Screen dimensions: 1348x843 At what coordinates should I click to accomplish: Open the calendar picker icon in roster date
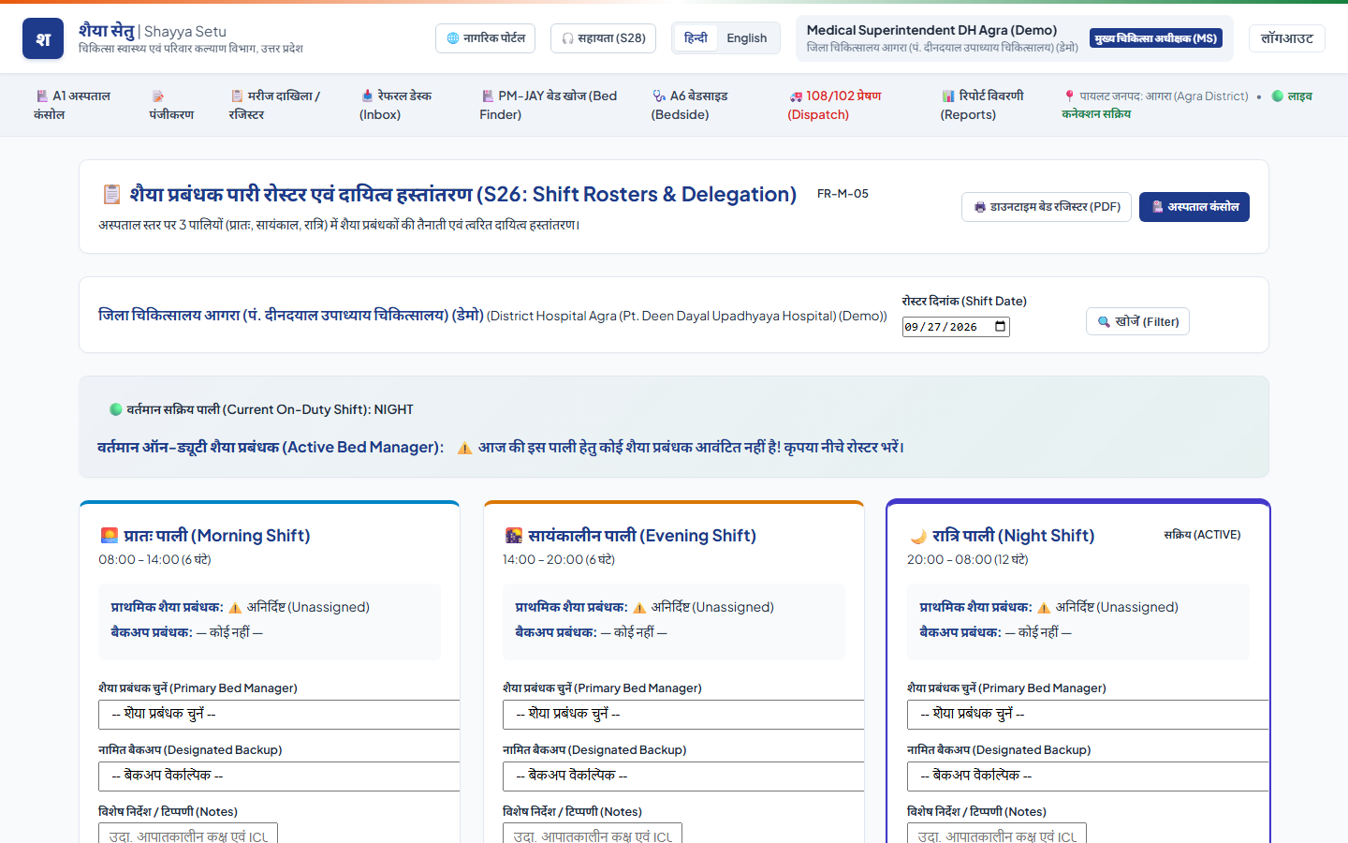1000,327
